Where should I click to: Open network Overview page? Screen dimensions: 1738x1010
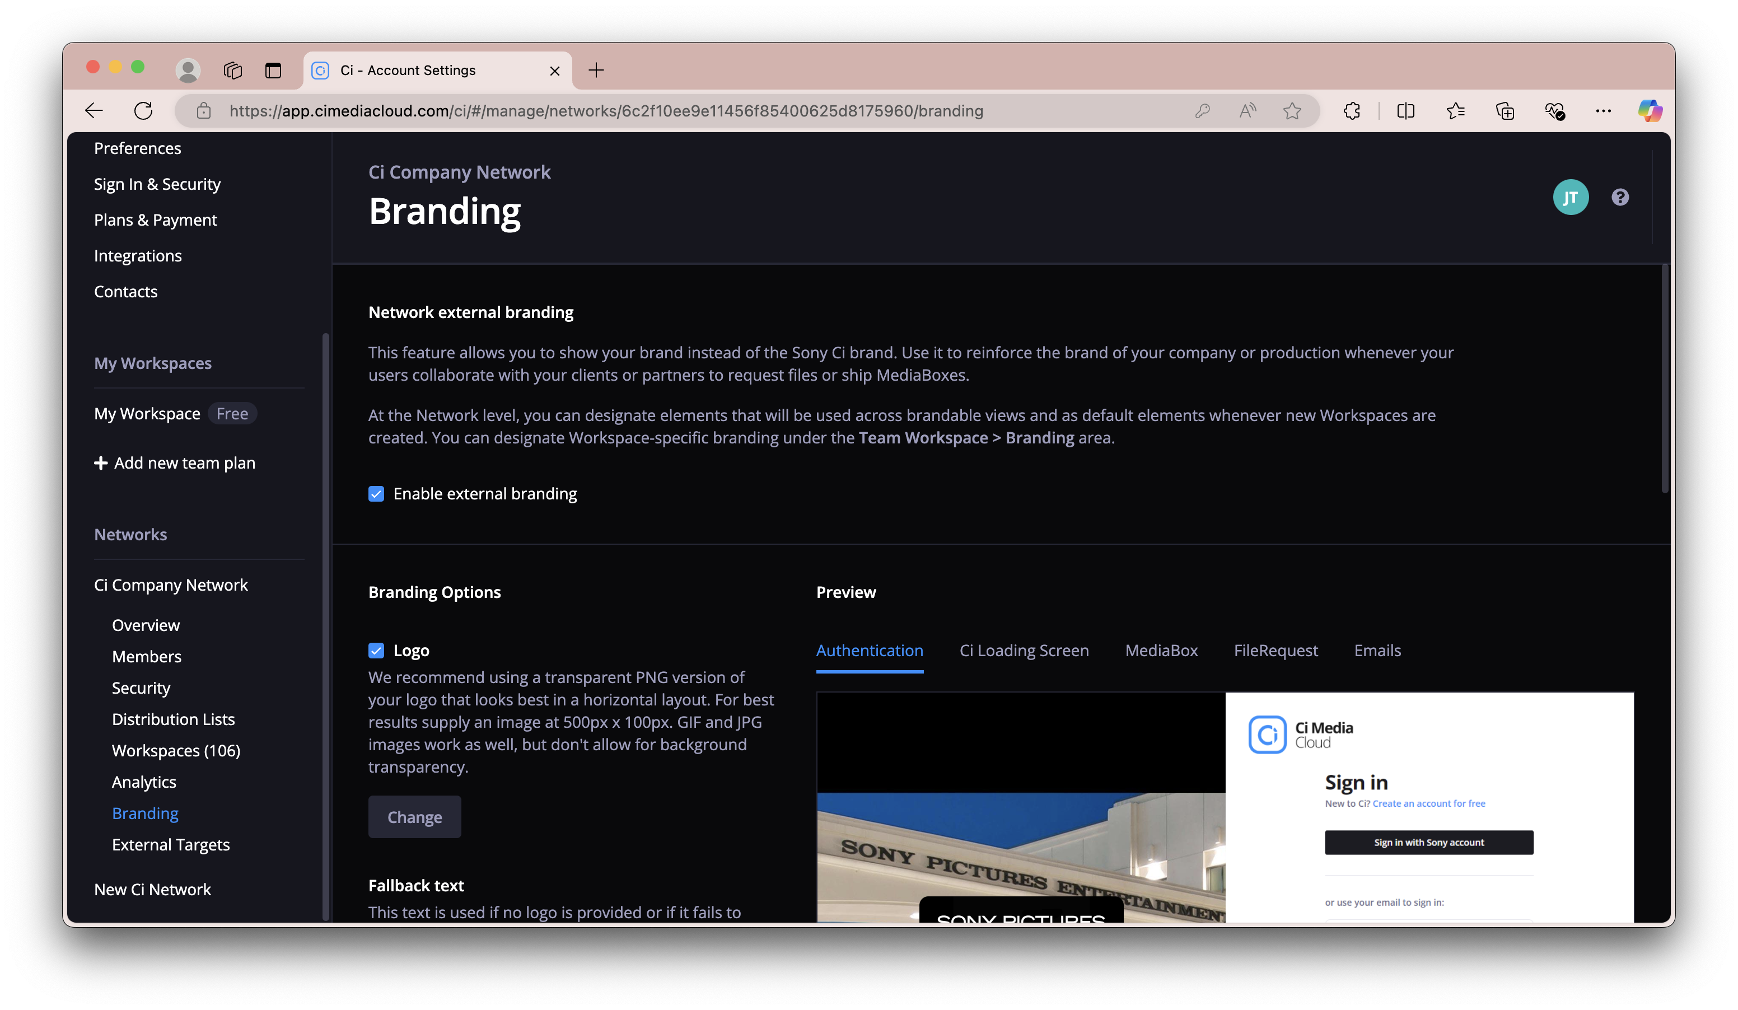click(146, 625)
